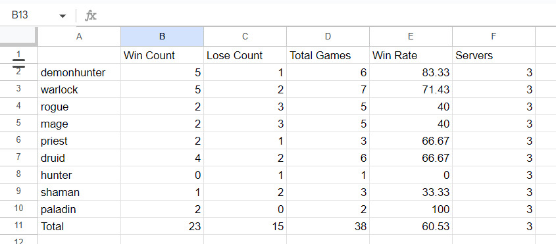Screen dimensions: 556x244
Task: Click the warlock win rate cell showing 71.43
Action: (x=411, y=89)
